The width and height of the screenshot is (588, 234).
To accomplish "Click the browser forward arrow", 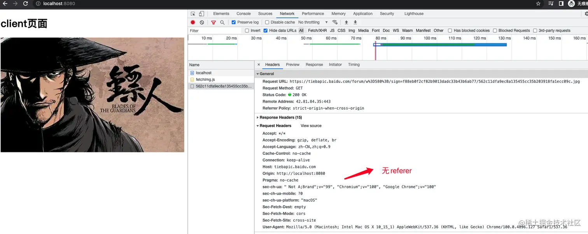I will click(15, 3).
